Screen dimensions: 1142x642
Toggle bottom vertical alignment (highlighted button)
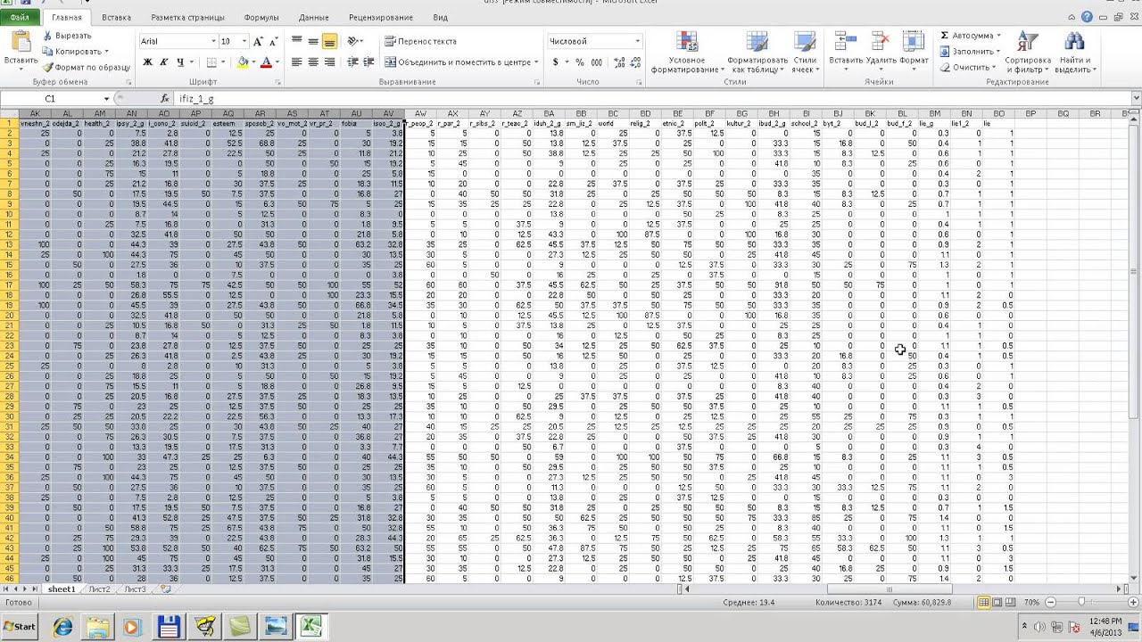pos(329,42)
